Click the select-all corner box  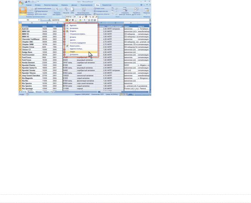(20, 23)
